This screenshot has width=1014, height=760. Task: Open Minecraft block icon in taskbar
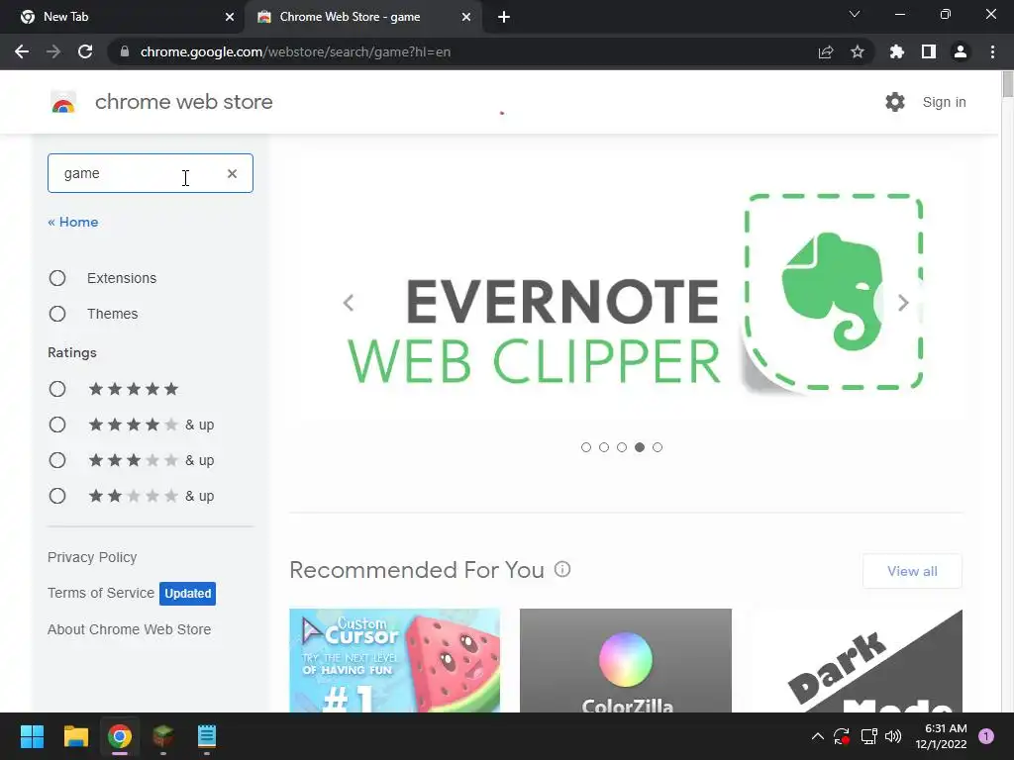163,736
